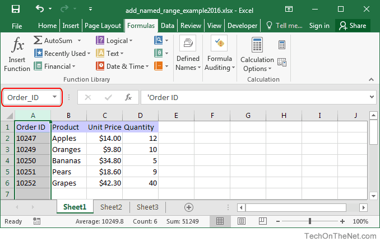
Task: Click the Share button
Action: [353, 26]
